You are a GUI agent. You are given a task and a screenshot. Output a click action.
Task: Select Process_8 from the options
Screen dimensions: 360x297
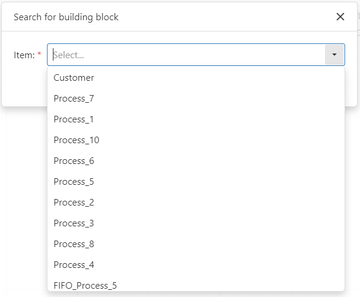74,244
